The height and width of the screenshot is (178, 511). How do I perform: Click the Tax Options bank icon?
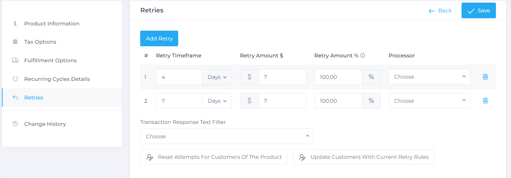pos(15,42)
